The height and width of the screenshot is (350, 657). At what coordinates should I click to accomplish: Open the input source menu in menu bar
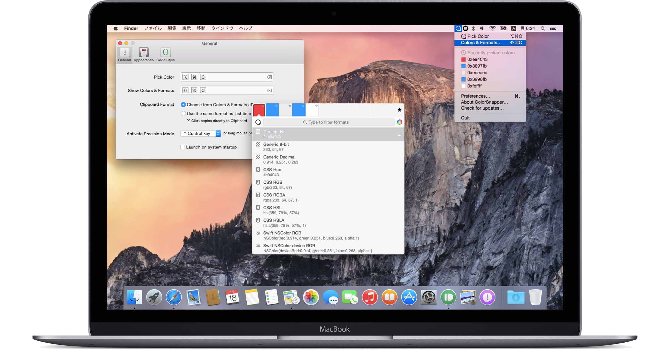click(x=514, y=28)
